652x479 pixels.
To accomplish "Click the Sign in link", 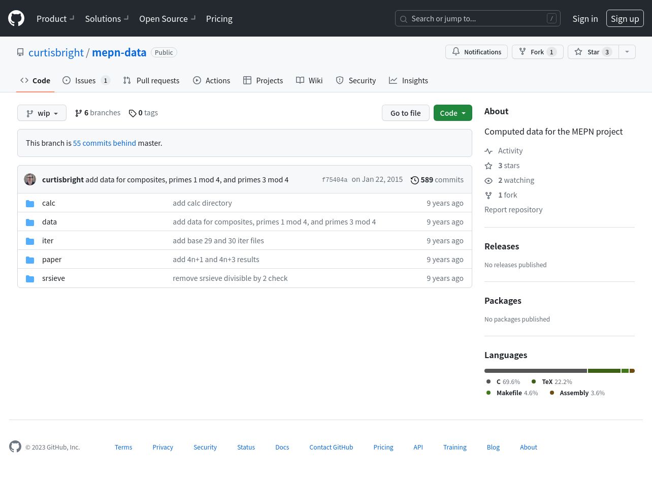I will pyautogui.click(x=585, y=19).
